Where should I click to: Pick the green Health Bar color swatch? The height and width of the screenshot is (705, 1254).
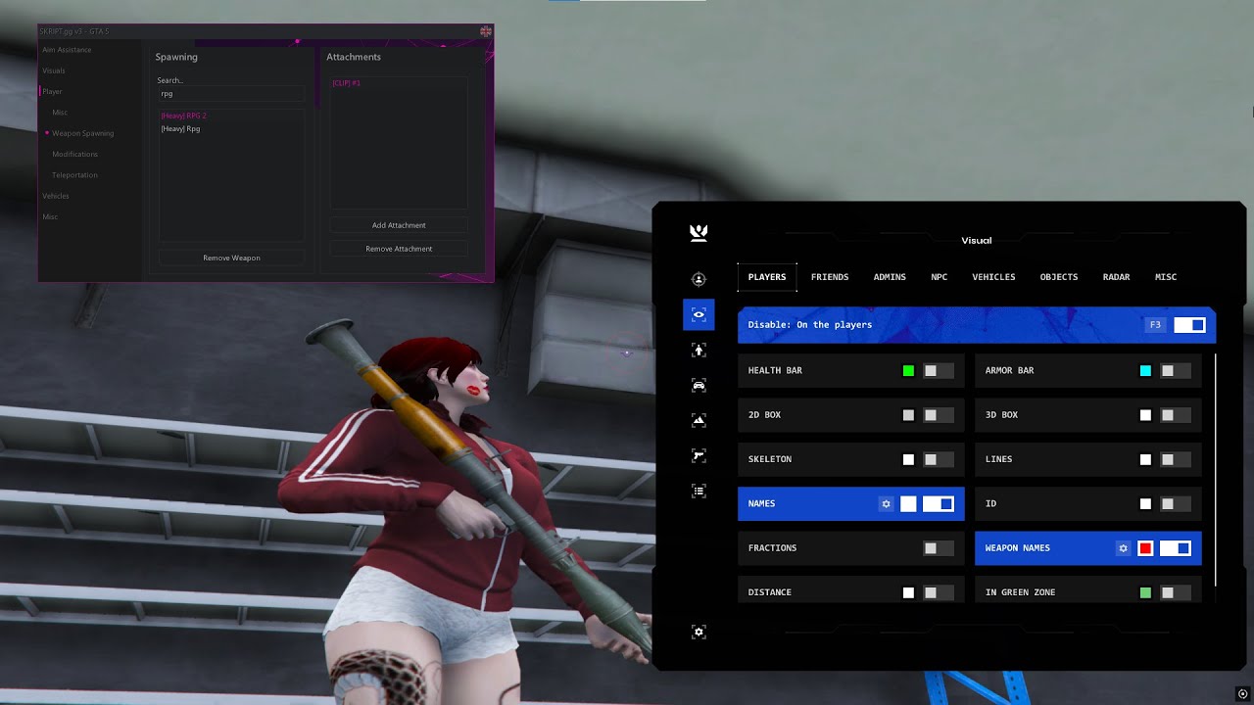click(908, 371)
